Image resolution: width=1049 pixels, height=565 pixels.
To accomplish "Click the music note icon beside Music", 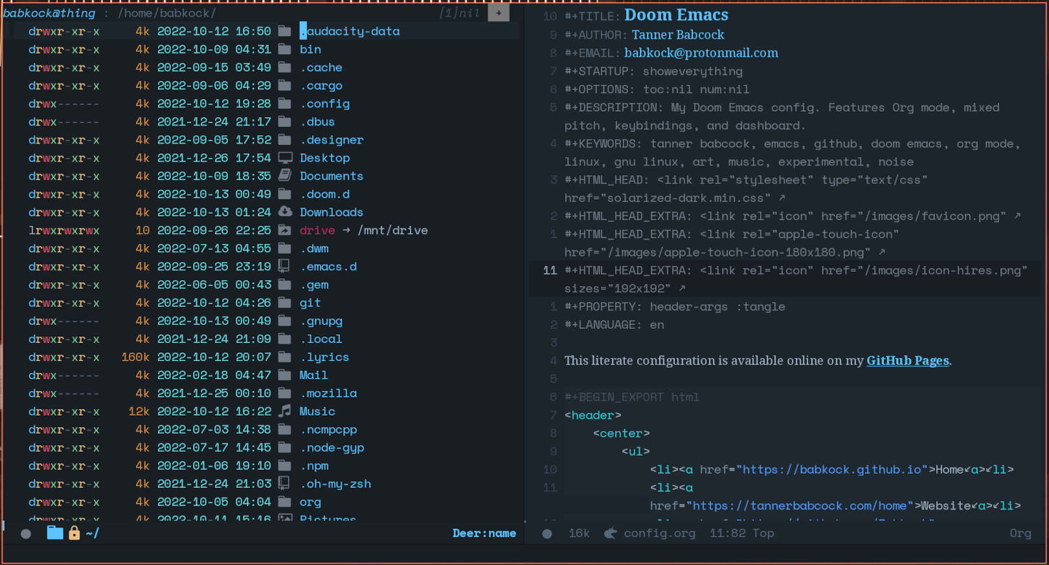I will [x=284, y=412].
